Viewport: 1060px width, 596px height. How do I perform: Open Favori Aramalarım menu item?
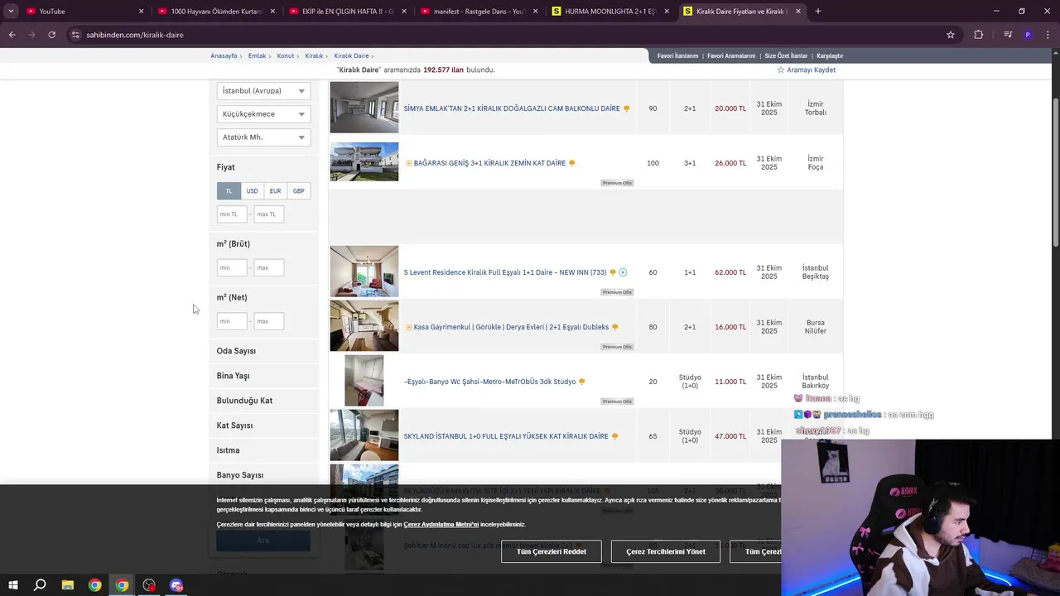(x=731, y=55)
